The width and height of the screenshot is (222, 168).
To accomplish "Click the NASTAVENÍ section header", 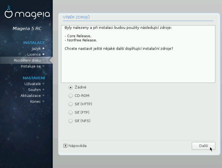I will pyautogui.click(x=34, y=78).
